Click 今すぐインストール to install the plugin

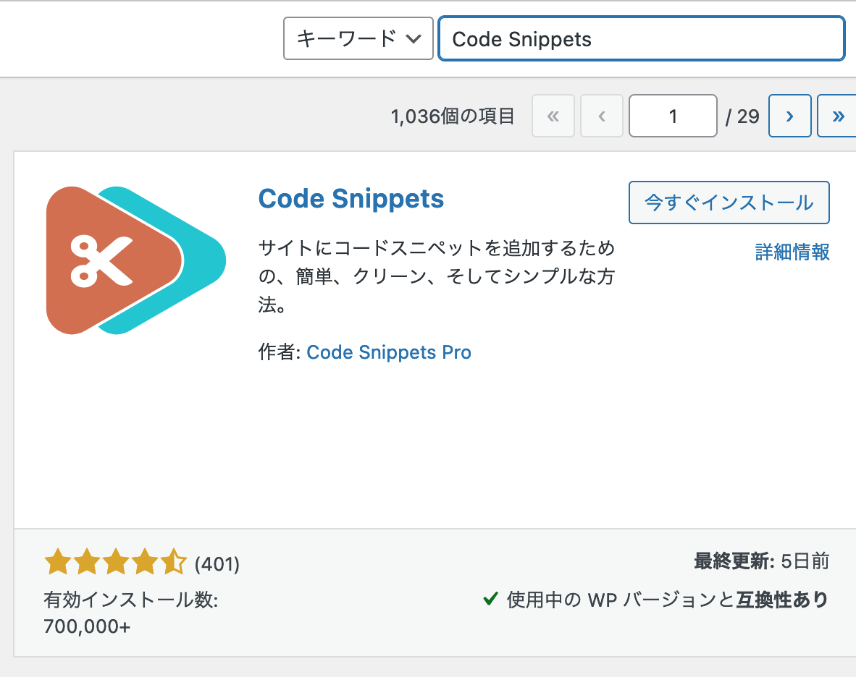[729, 203]
